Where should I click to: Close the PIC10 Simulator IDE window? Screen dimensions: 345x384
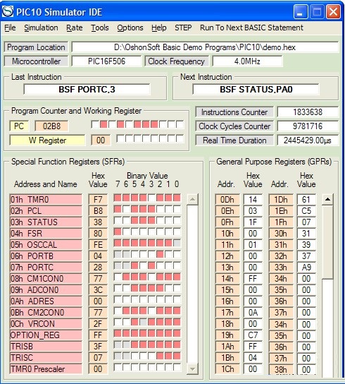333,11
